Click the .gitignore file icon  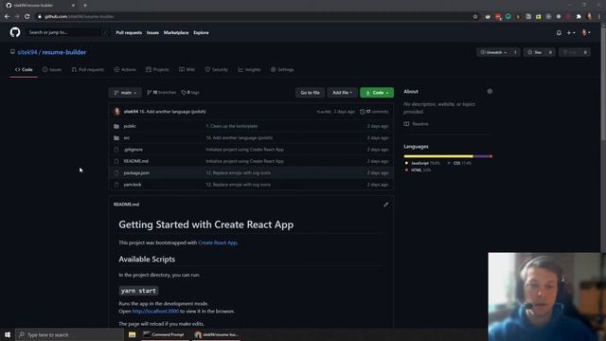point(116,150)
